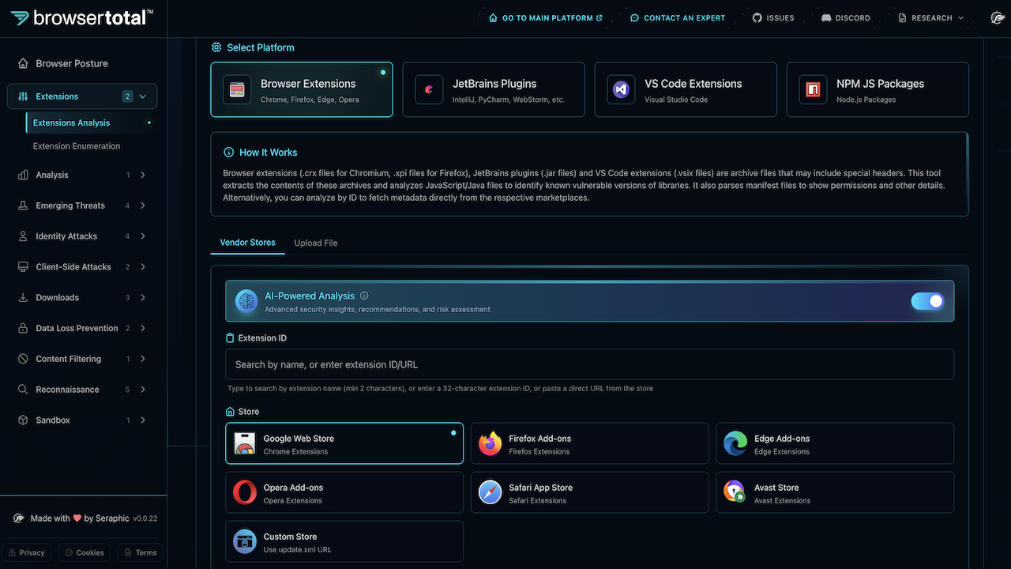Viewport: 1011px width, 569px height.
Task: Click the Analysis bar chart icon
Action: (x=22, y=175)
